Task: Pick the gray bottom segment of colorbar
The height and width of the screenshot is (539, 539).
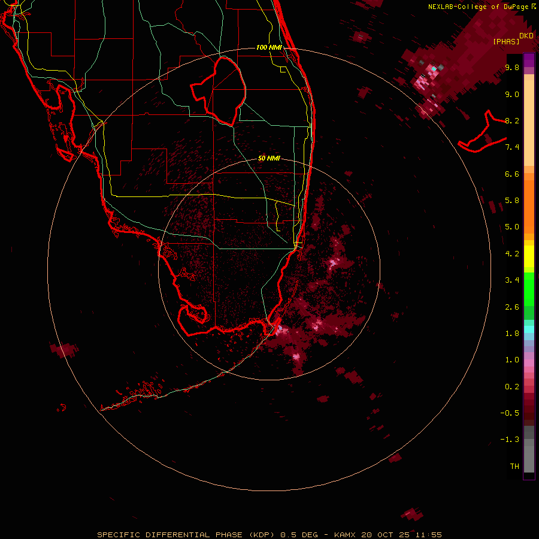Action: coord(529,459)
